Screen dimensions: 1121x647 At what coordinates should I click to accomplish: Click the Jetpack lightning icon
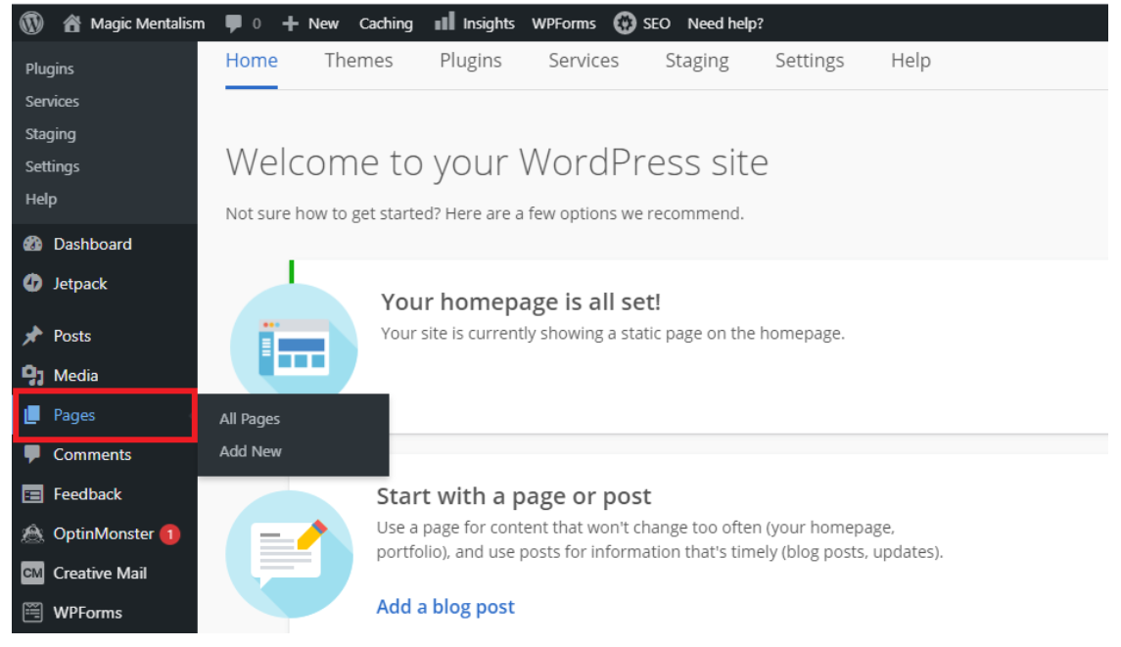33,283
